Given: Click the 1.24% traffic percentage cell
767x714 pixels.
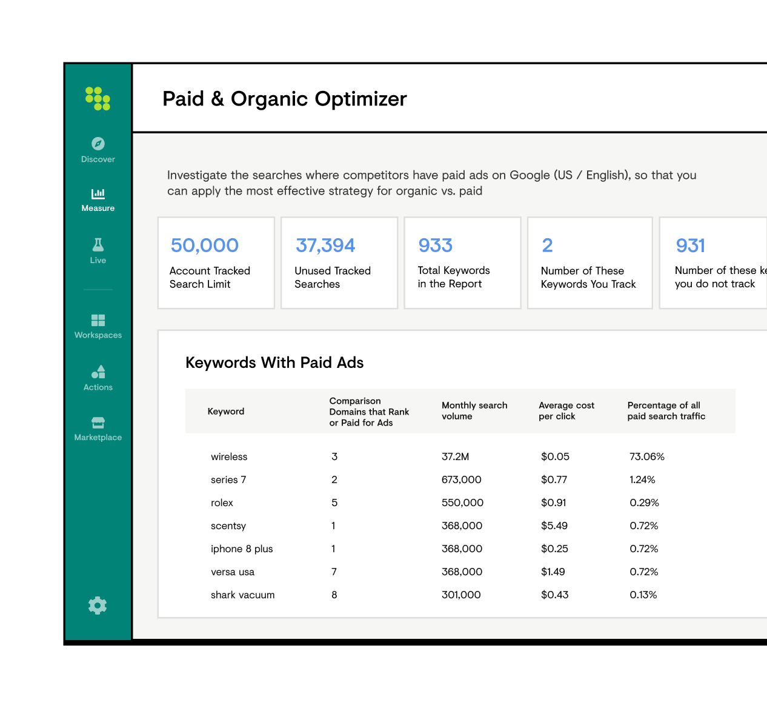Looking at the screenshot, I should click(x=642, y=479).
